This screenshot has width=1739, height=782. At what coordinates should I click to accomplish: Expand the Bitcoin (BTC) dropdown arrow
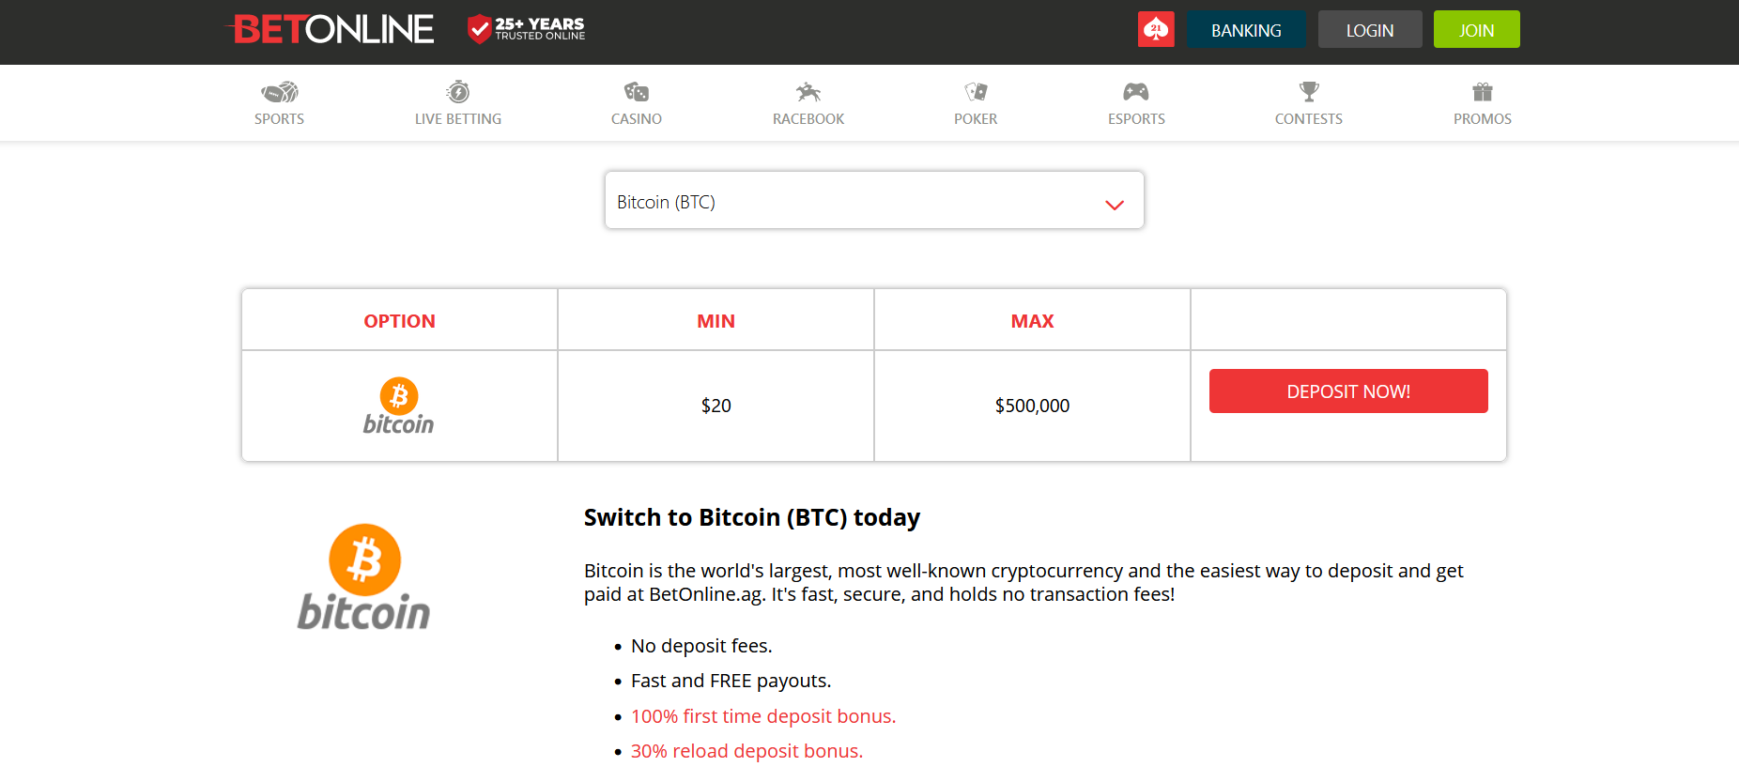coord(1115,205)
